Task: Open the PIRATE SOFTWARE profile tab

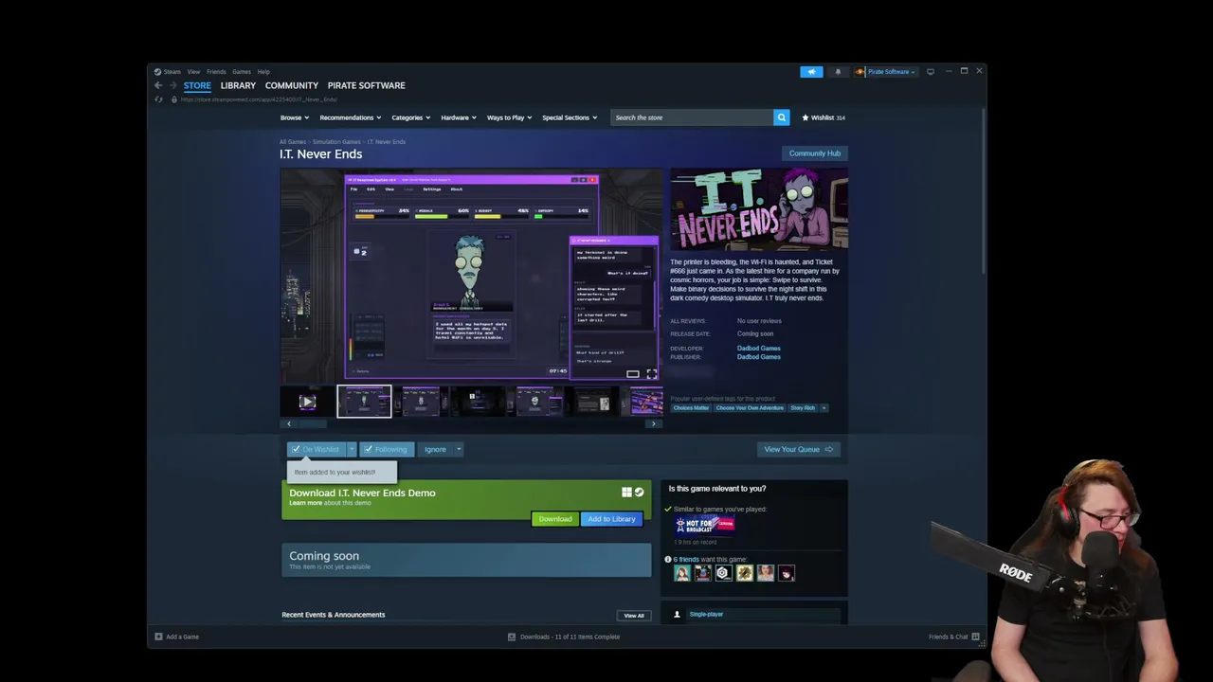Action: [x=367, y=85]
